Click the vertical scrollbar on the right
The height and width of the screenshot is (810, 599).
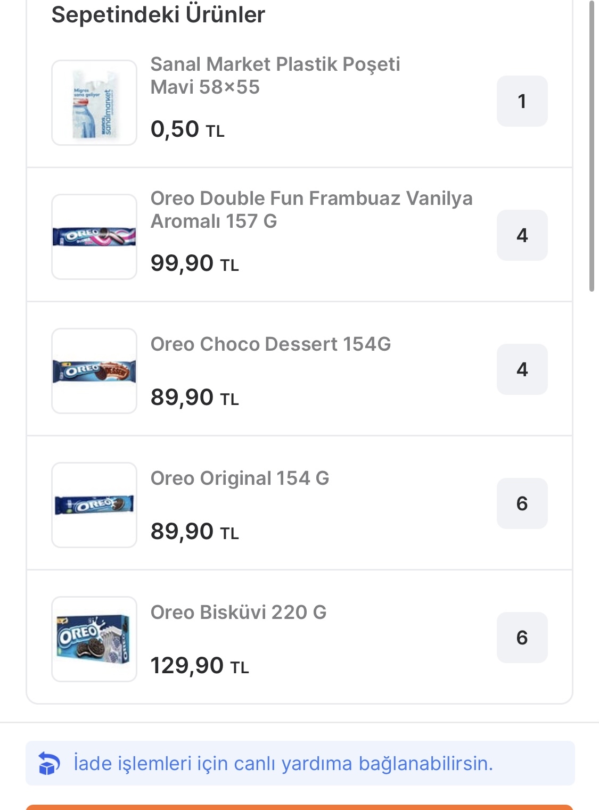[x=592, y=146]
